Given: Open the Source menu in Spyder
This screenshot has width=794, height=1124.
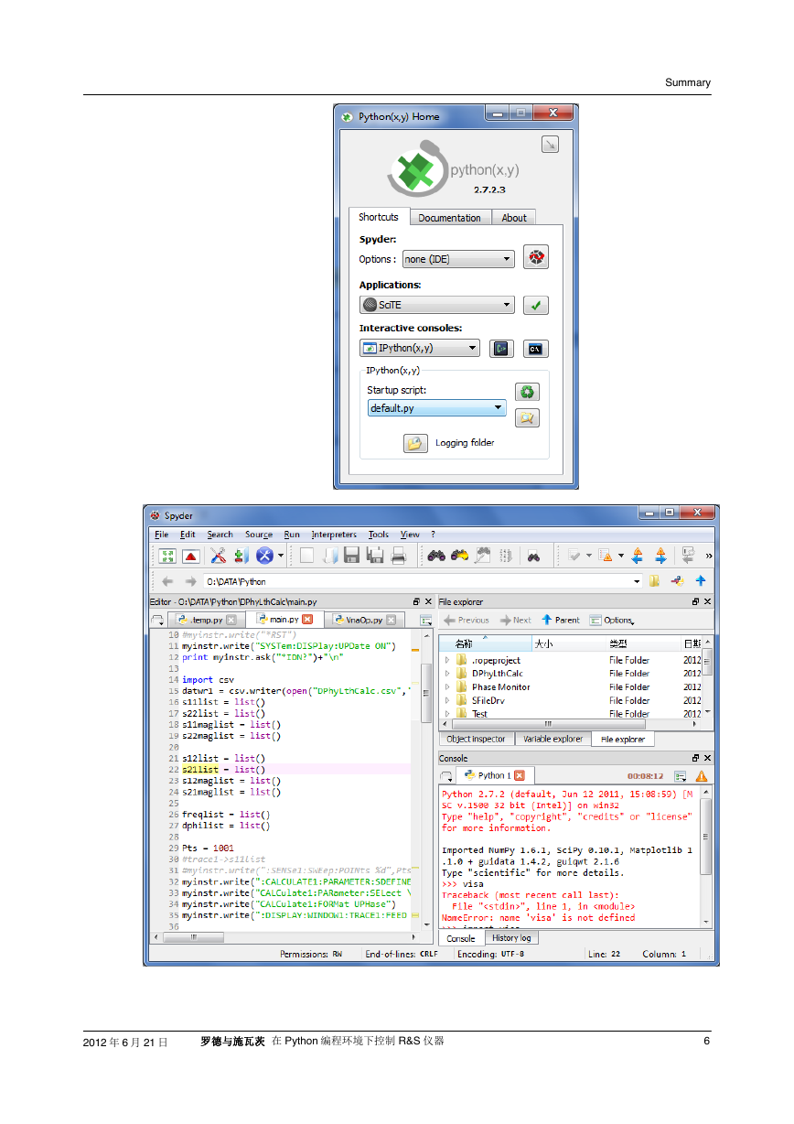Looking at the screenshot, I should (x=259, y=535).
